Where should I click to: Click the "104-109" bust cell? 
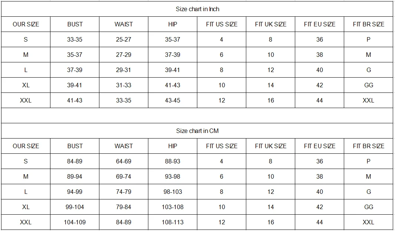[75, 222]
